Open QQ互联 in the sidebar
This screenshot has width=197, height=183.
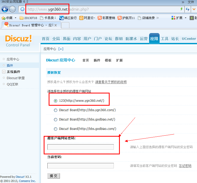coord(13,84)
